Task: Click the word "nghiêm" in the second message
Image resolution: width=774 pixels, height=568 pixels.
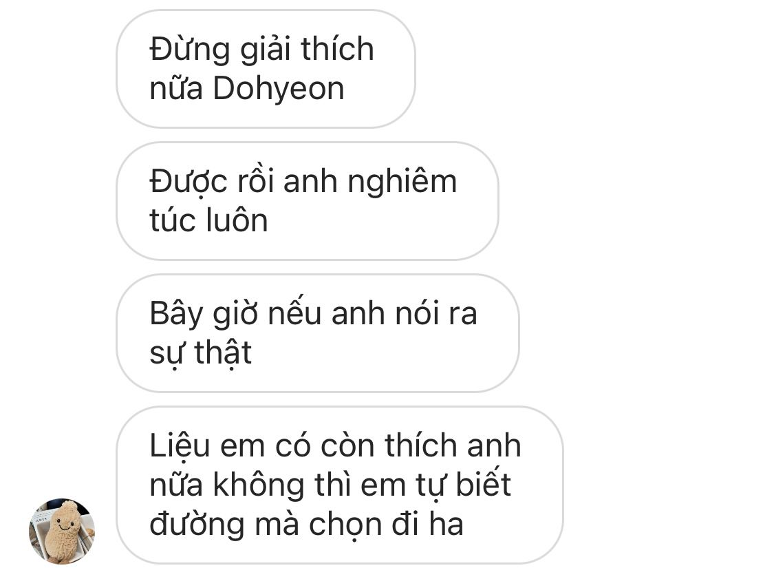Action: 402,183
